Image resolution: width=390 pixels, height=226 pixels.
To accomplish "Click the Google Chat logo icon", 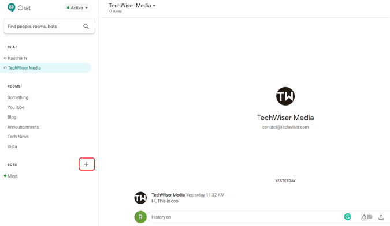I will click(x=12, y=7).
